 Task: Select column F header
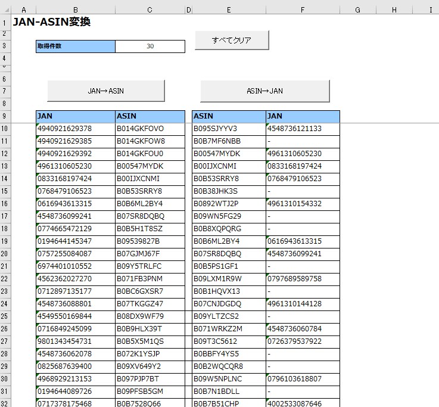pyautogui.click(x=303, y=10)
